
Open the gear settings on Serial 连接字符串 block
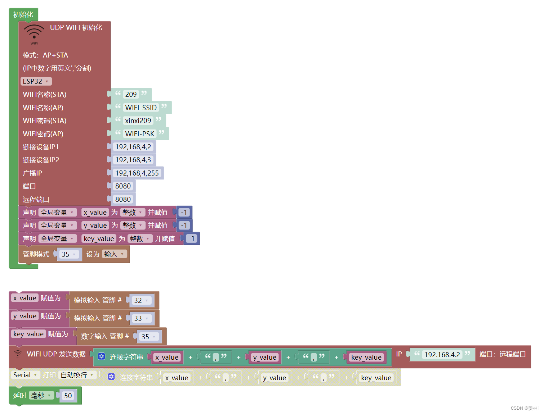111,376
